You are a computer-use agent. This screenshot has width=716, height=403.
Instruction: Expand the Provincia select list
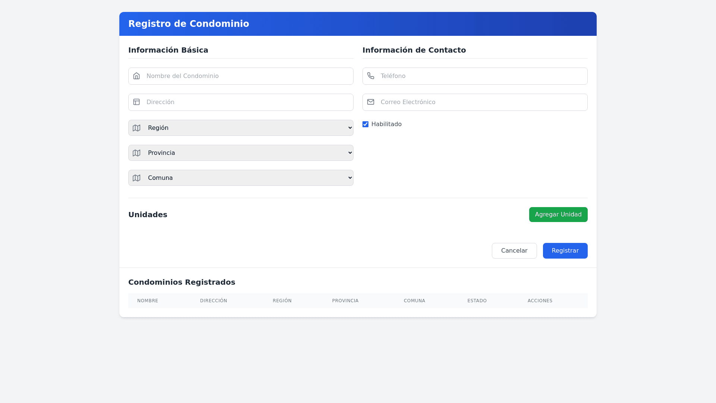coord(246,153)
